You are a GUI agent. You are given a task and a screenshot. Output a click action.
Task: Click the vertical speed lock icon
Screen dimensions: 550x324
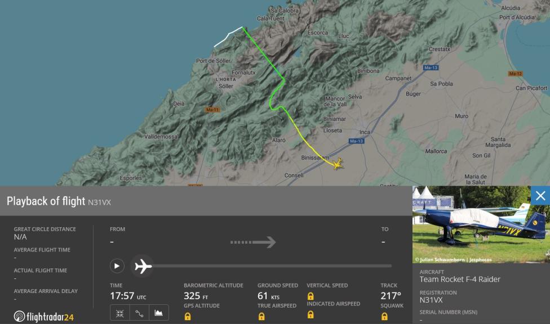coord(311,296)
